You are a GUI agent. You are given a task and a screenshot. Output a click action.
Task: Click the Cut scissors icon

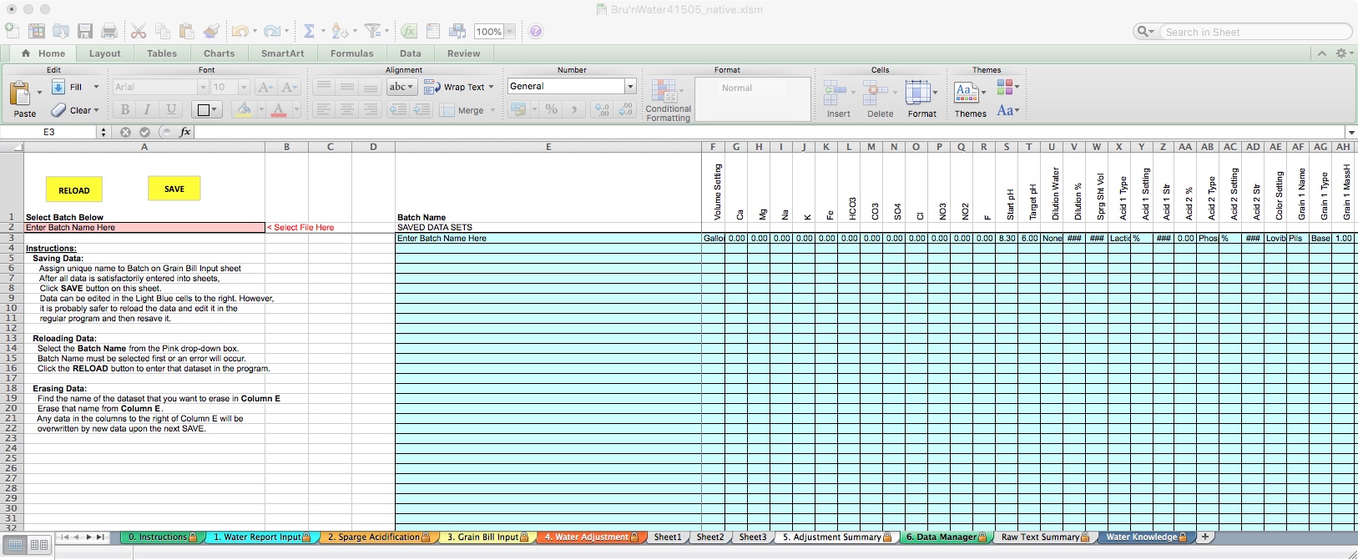point(139,32)
